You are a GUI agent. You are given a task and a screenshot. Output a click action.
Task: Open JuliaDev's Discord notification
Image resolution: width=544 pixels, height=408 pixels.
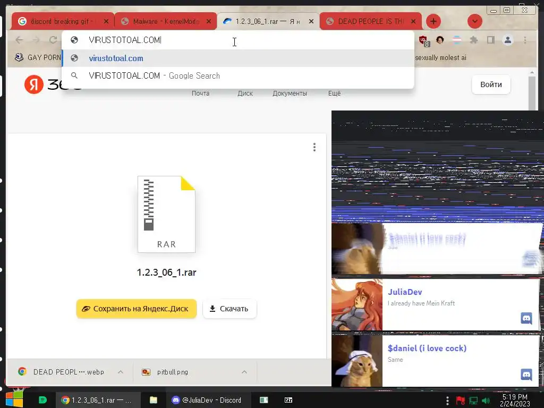[x=436, y=304]
